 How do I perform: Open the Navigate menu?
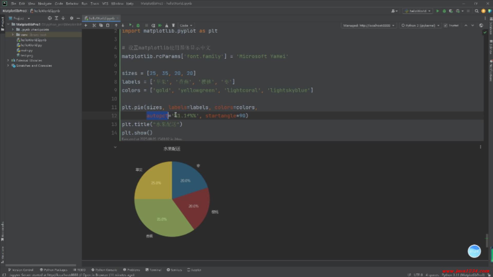tap(45, 4)
